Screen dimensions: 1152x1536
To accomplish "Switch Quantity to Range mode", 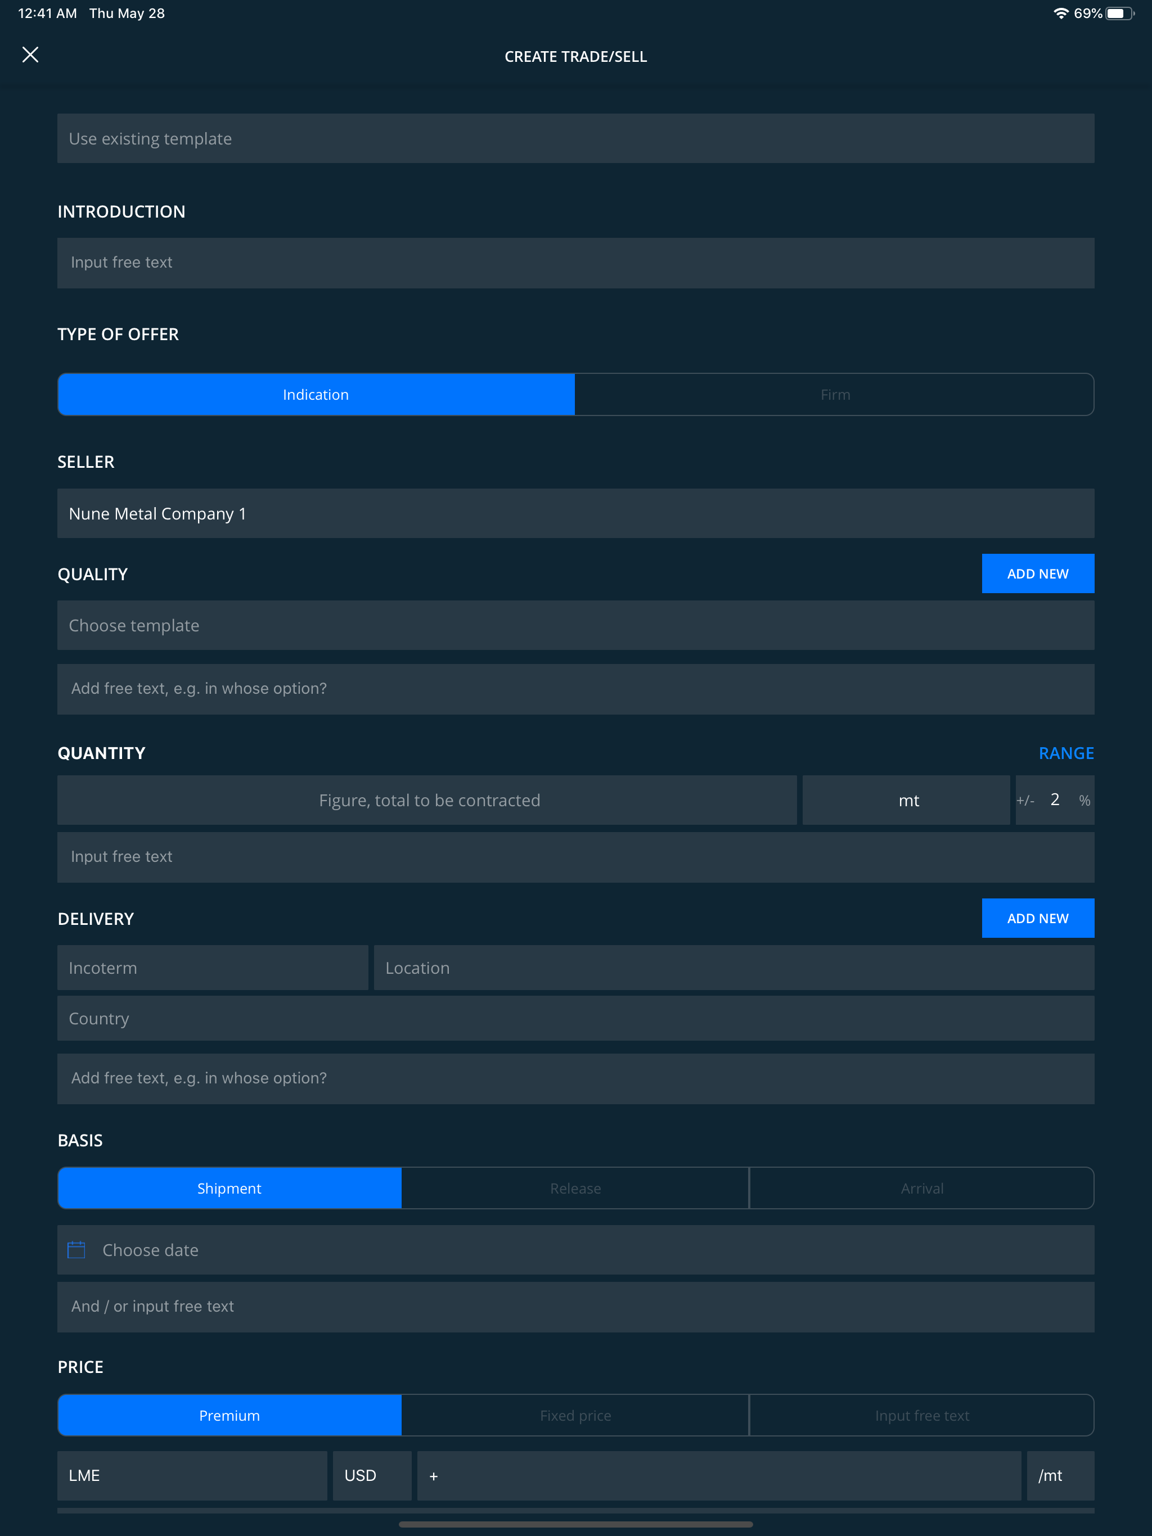I will 1066,753.
